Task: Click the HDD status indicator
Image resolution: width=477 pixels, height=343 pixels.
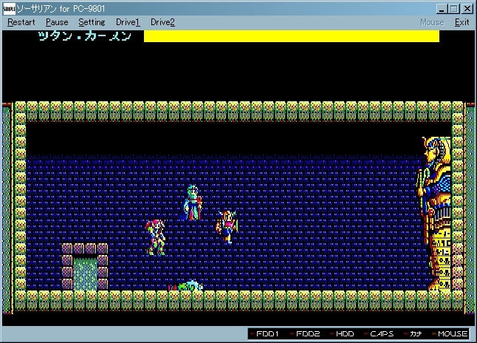Action: tap(342, 334)
